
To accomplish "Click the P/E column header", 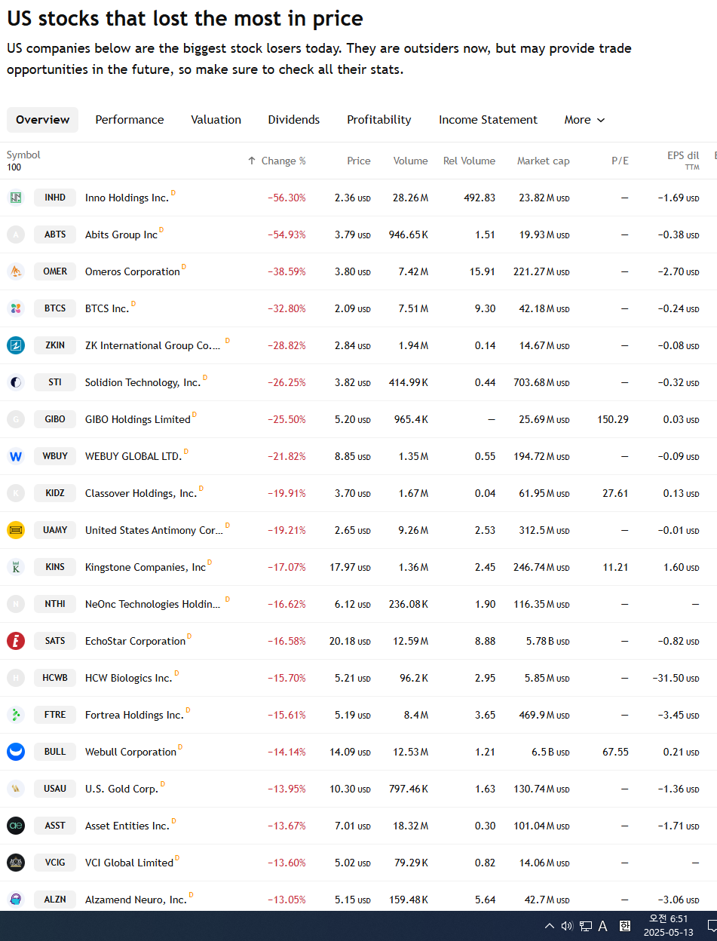I will [620, 161].
